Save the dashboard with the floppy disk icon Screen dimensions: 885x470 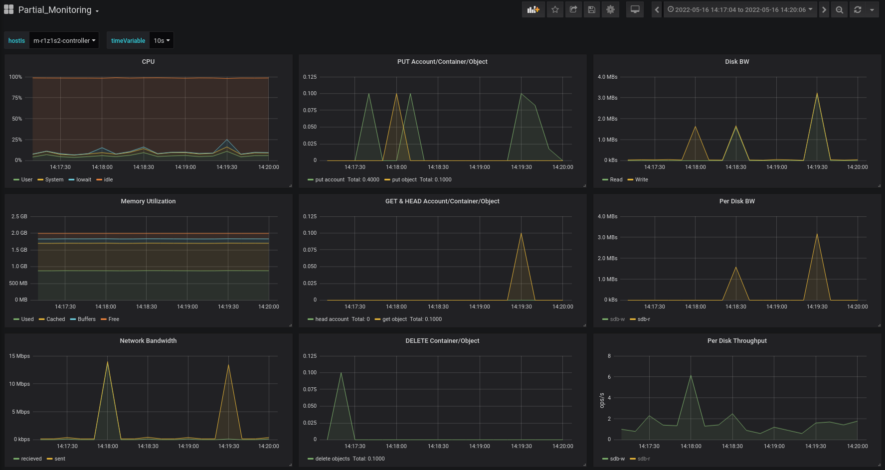tap(592, 9)
